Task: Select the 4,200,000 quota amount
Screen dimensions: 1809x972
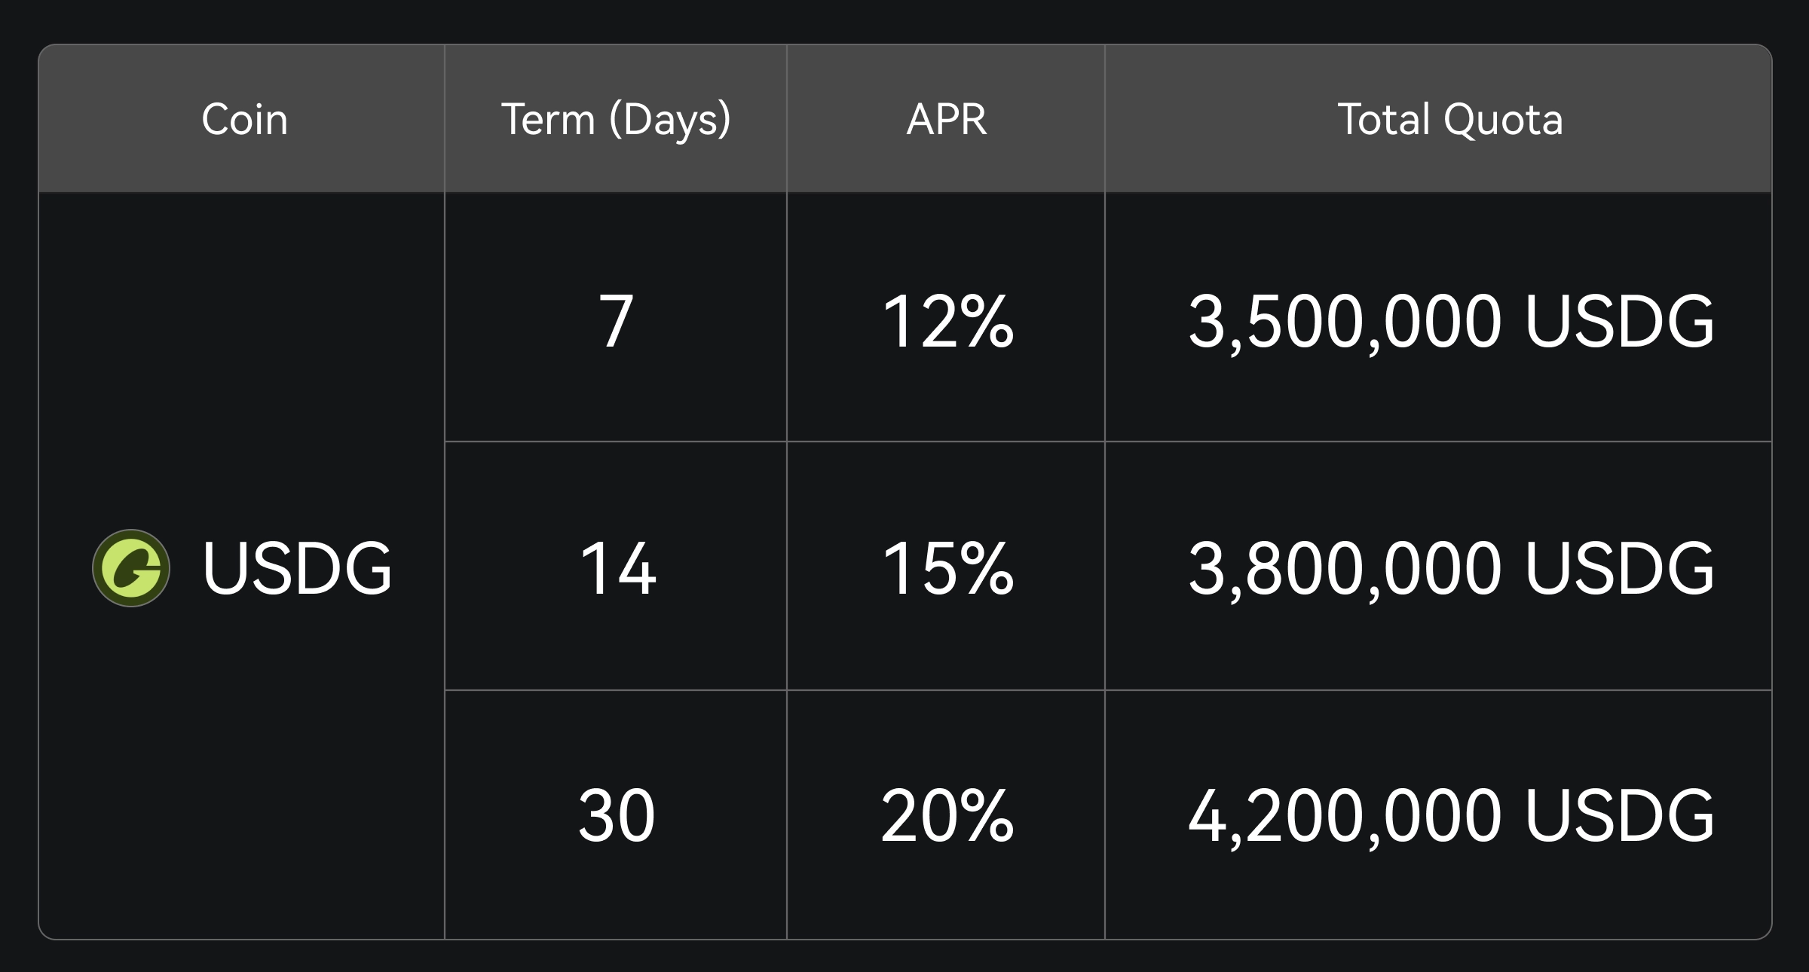Action: point(1345,815)
